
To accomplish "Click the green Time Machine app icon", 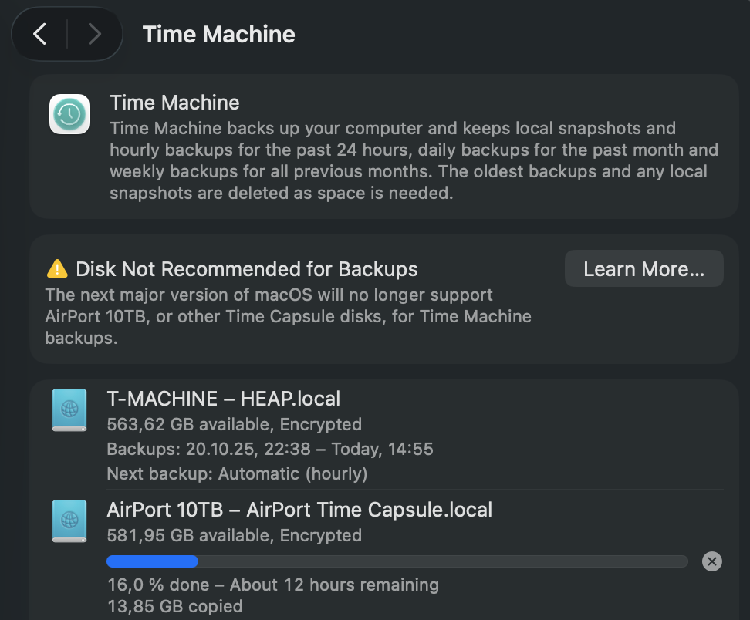I will tap(69, 114).
